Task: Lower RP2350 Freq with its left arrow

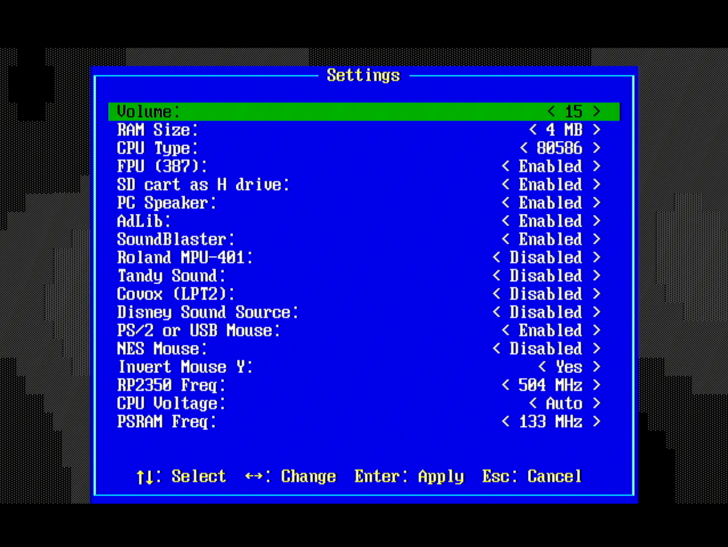Action: pos(505,385)
